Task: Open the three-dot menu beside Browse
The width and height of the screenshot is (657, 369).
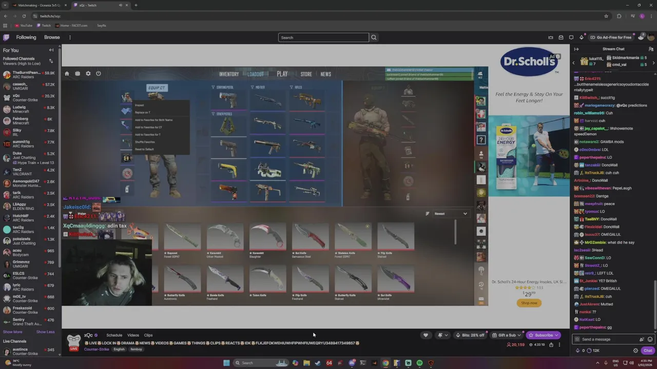Action: (x=70, y=37)
